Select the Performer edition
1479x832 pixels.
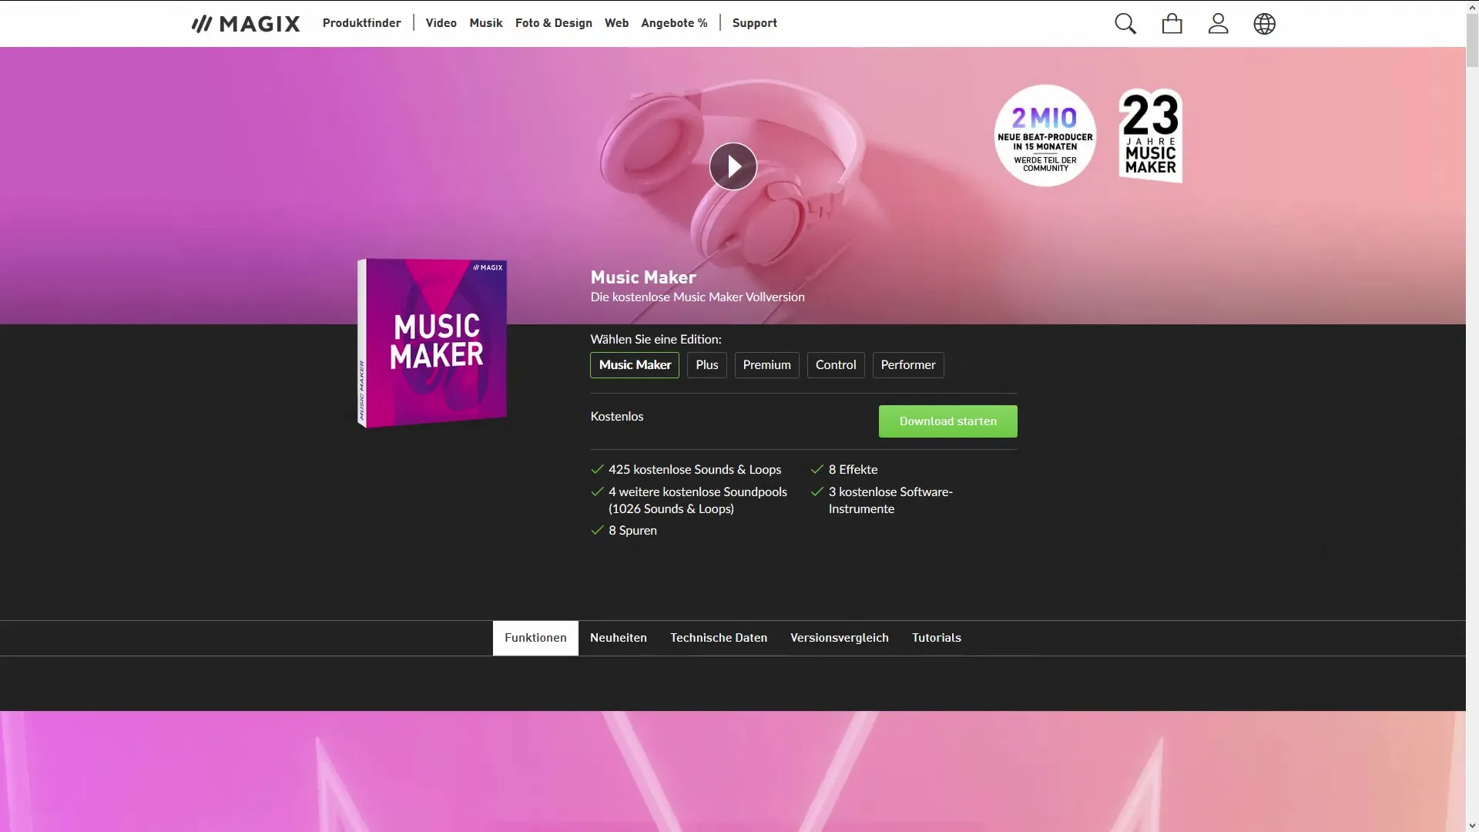click(908, 365)
